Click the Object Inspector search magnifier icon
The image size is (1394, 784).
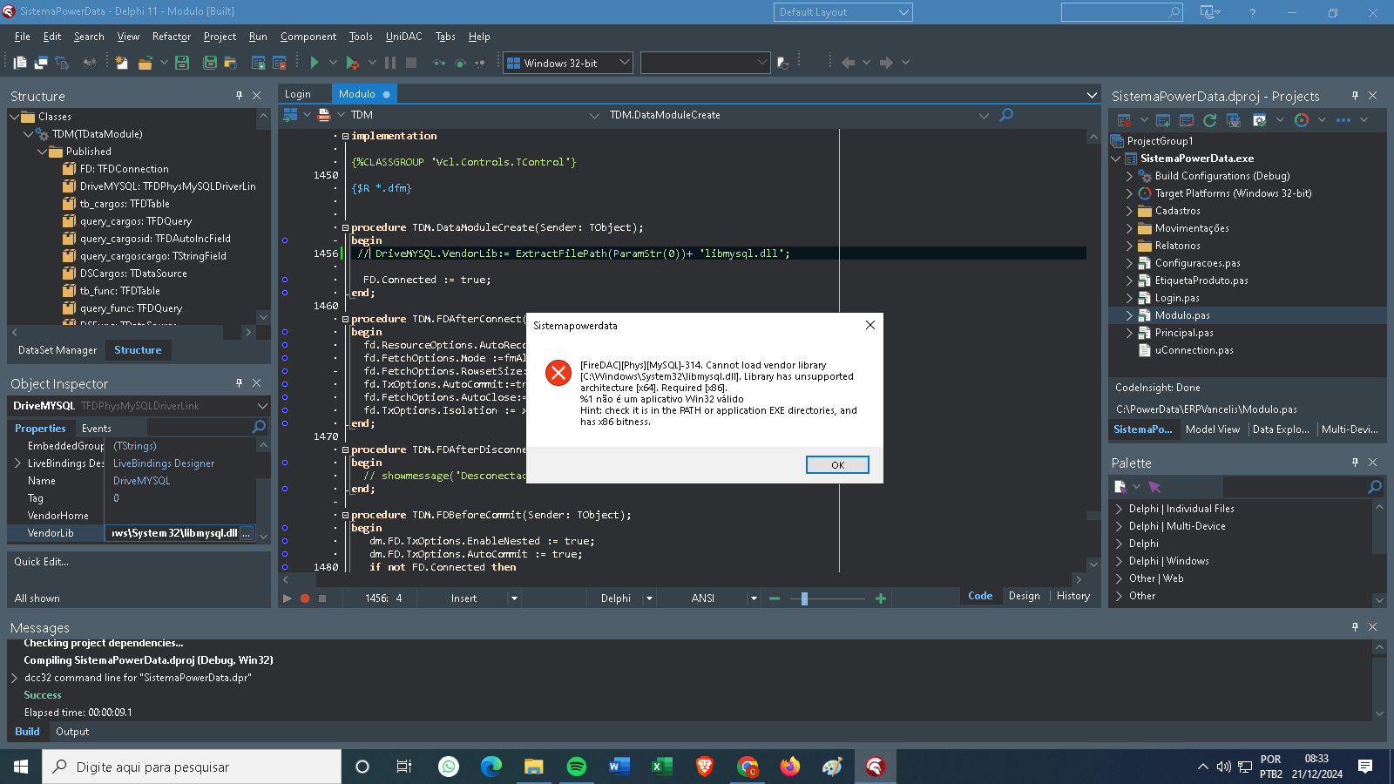tap(259, 427)
